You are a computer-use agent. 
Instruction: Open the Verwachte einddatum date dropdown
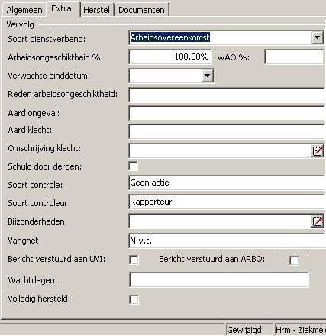208,76
